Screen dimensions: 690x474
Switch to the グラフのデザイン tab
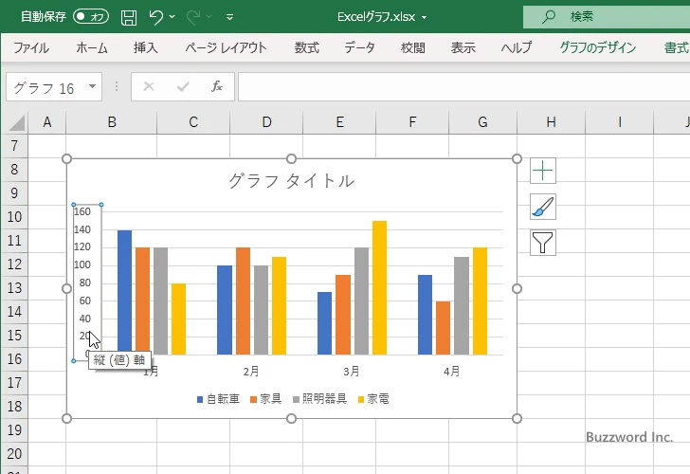coord(597,47)
